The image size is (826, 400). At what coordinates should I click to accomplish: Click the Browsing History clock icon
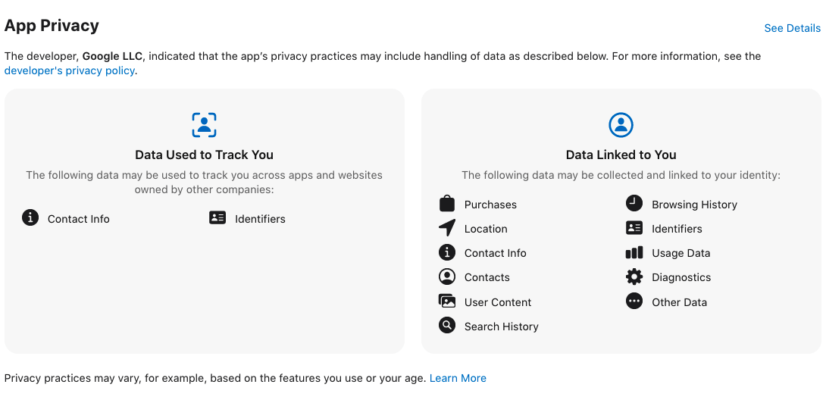(634, 203)
